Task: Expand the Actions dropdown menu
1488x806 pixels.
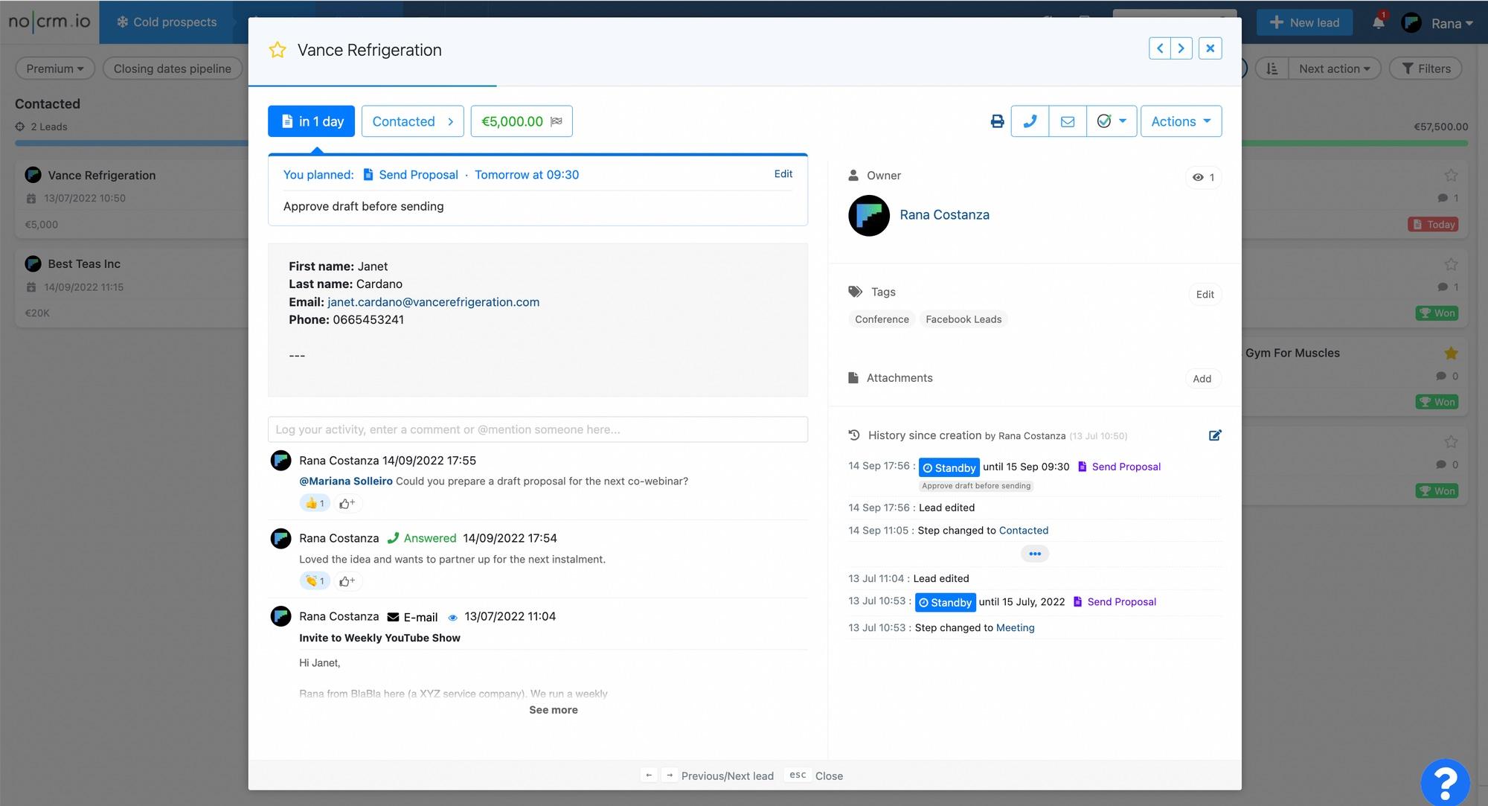Action: click(1181, 120)
